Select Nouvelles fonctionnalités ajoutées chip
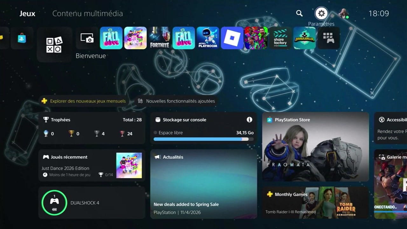Screen dimensions: 407x229 click(176, 101)
